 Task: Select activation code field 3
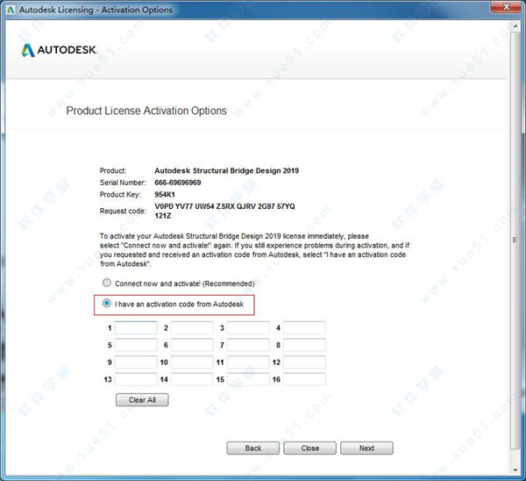tap(248, 328)
